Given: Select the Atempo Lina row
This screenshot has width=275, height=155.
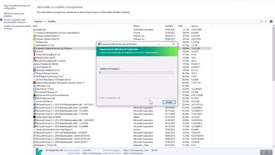Looking at the screenshot, I should pos(122,42).
